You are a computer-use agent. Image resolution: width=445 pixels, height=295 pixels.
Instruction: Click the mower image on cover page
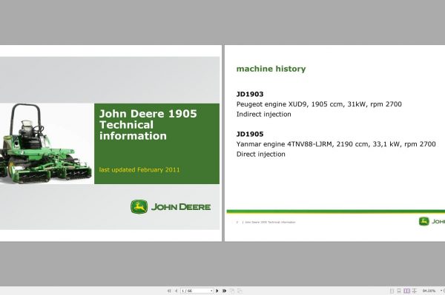(x=46, y=143)
